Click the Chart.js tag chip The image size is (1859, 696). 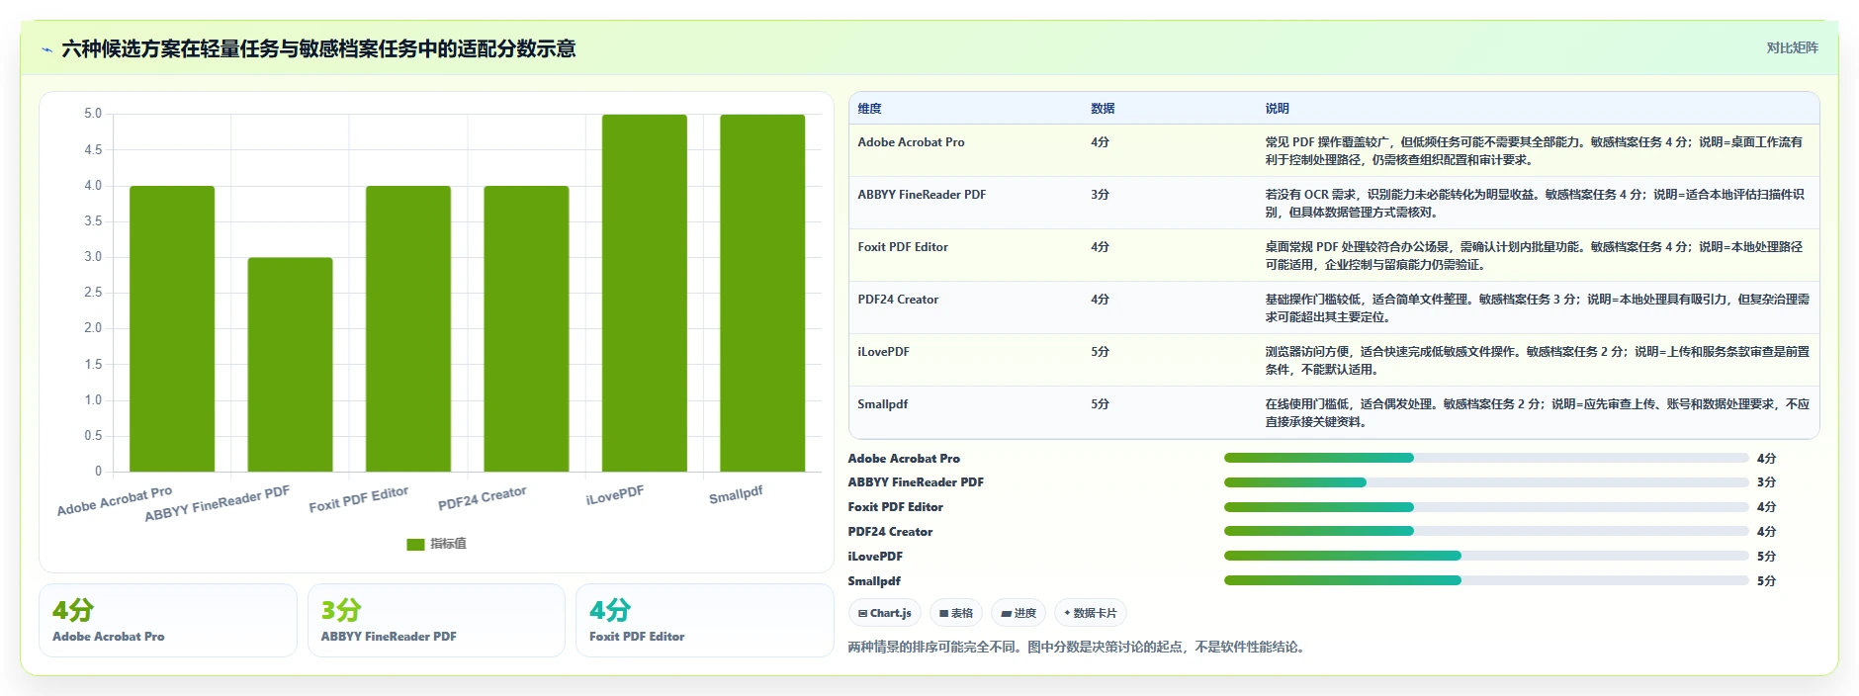pos(885,613)
